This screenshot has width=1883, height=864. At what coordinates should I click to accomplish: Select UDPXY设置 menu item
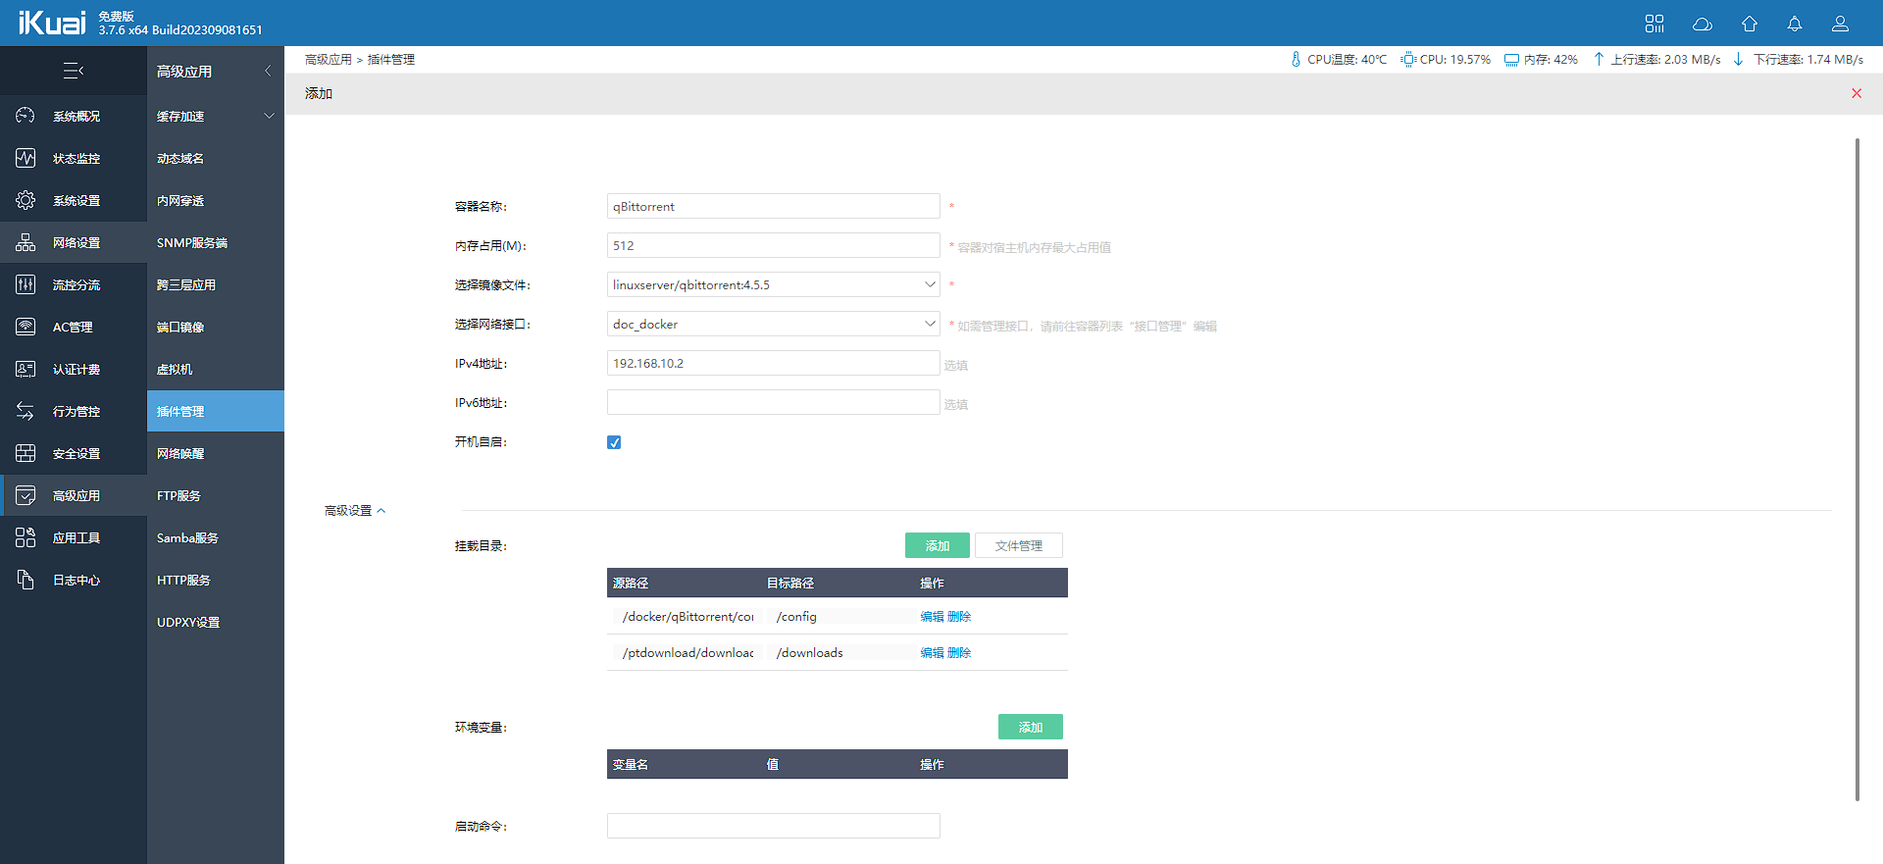216,622
